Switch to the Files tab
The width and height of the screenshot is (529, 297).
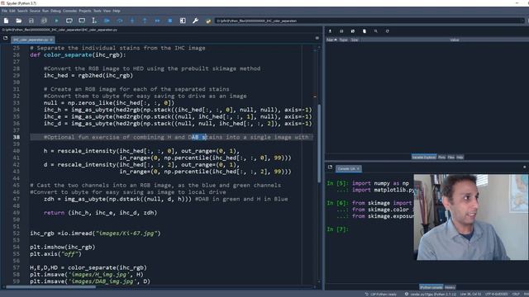tap(451, 157)
